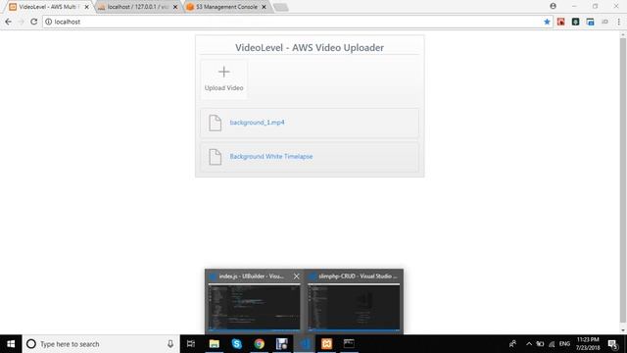Click the dark green extension icon
The width and height of the screenshot is (627, 353).
pos(575,22)
